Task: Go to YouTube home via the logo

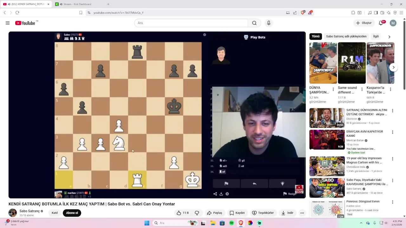Action: (25, 23)
